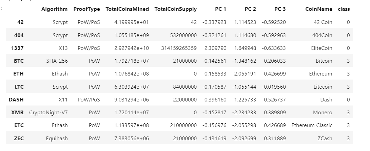This screenshot has width=370, height=151.
Task: Click the Equihash algorithm cell
Action: [57, 138]
